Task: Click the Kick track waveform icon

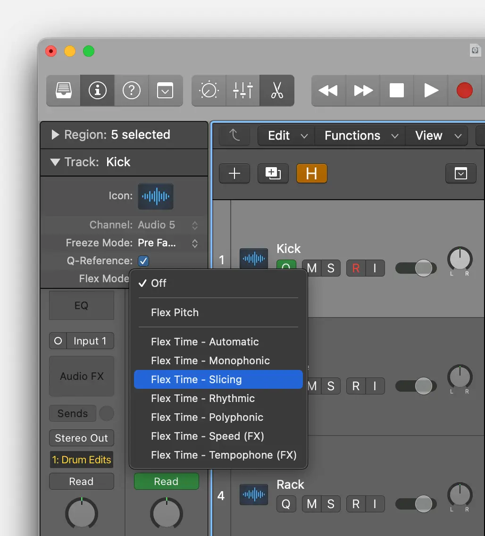Action: (253, 259)
